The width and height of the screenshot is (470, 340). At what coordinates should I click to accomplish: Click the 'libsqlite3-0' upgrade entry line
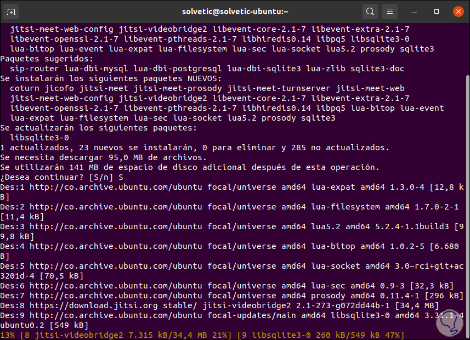[x=39, y=138]
